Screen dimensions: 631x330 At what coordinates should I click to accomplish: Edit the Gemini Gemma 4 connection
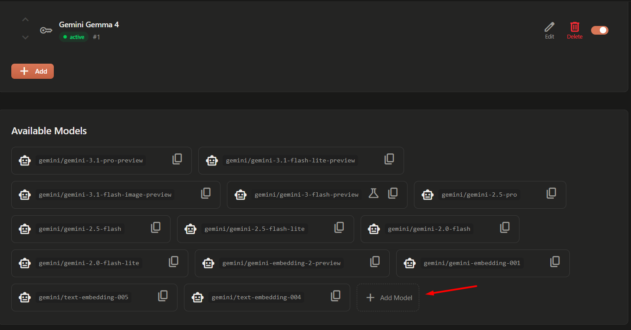(549, 30)
